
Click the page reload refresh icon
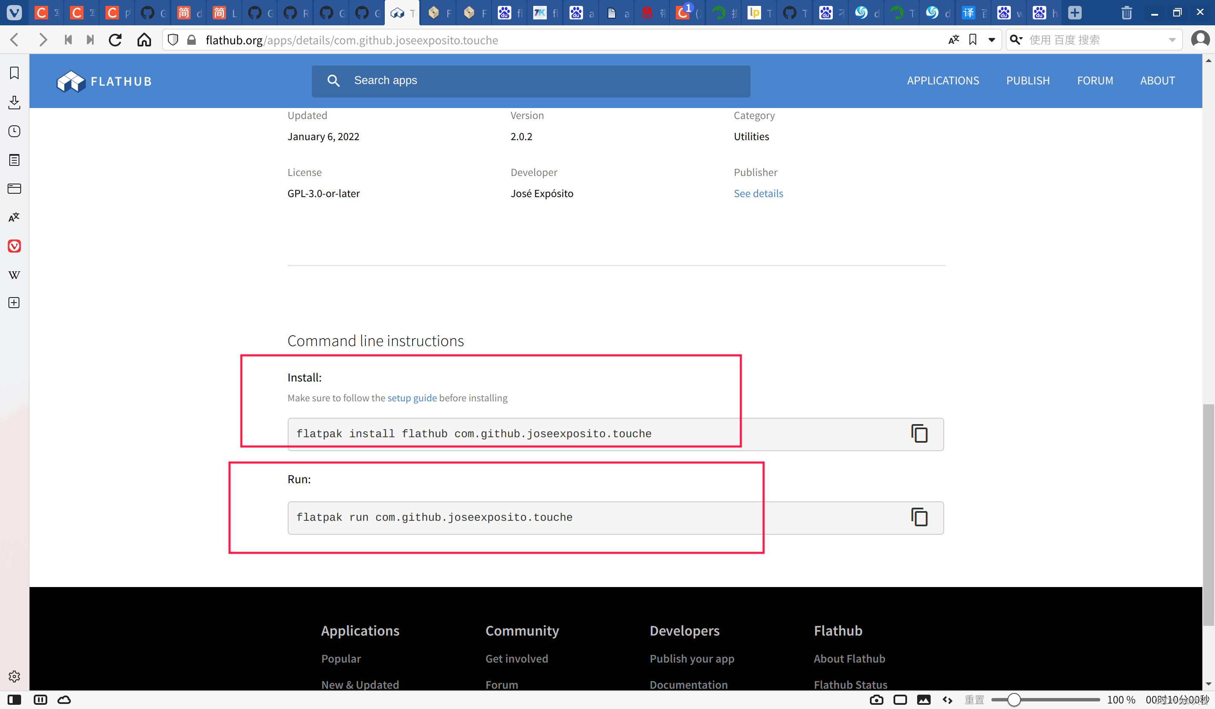116,40
